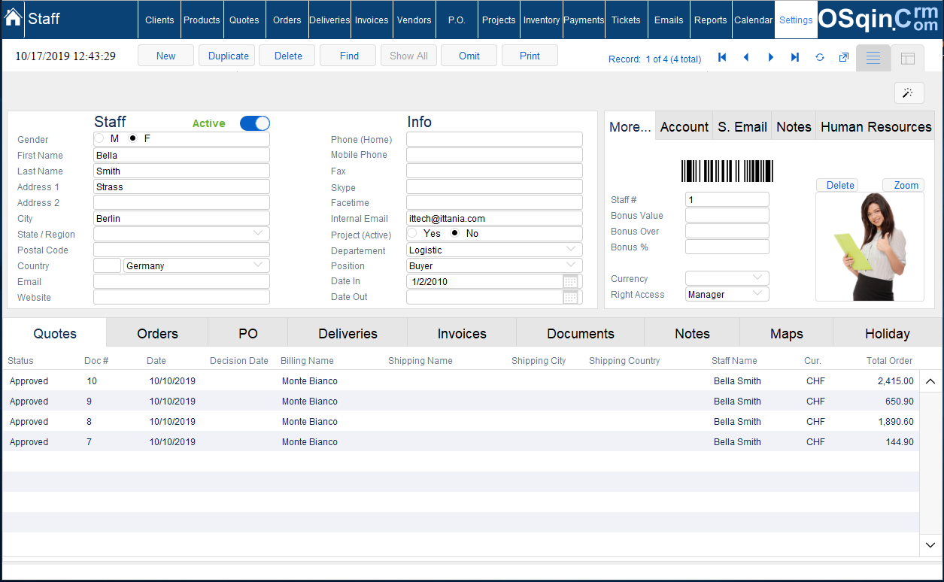The image size is (944, 582).
Task: Open the Settings module
Action: 796,20
